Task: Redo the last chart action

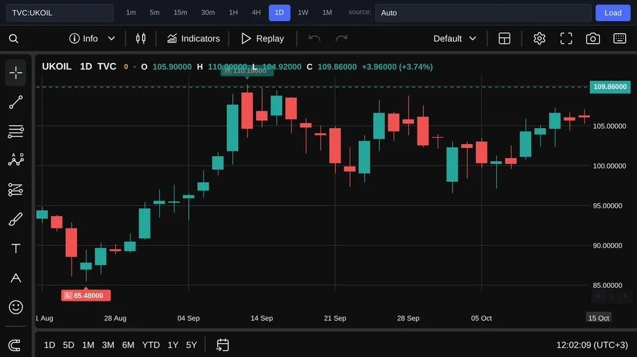Action: coord(341,38)
